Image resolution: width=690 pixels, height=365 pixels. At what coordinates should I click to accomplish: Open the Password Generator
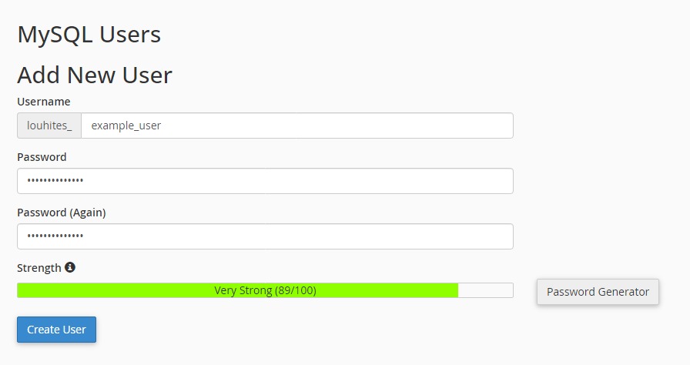(598, 292)
